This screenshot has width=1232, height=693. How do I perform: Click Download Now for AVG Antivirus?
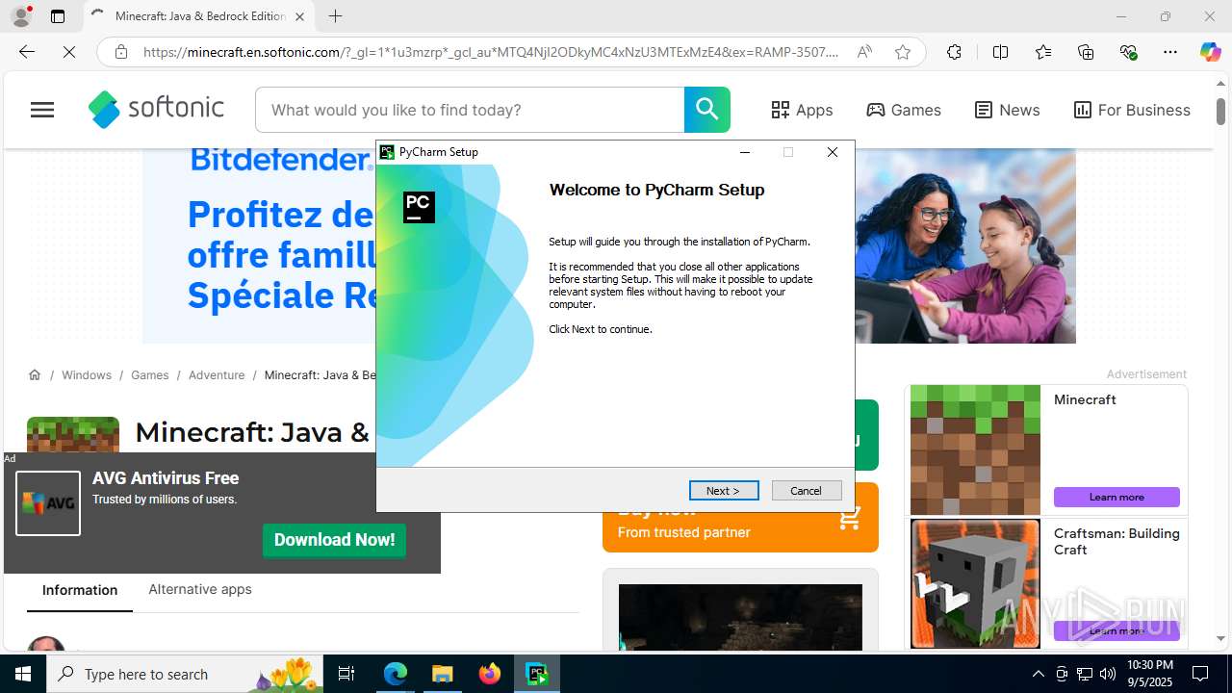[334, 540]
